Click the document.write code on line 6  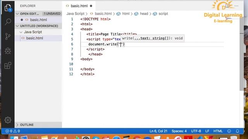coord(107,44)
